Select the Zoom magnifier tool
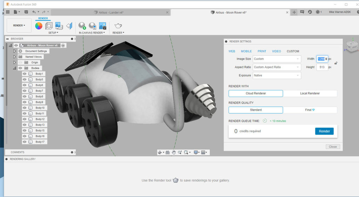This screenshot has width=359, height=197. pyautogui.click(x=180, y=153)
